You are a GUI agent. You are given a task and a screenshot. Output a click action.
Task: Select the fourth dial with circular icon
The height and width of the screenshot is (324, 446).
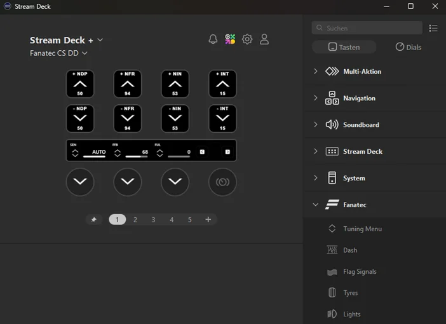point(222,182)
